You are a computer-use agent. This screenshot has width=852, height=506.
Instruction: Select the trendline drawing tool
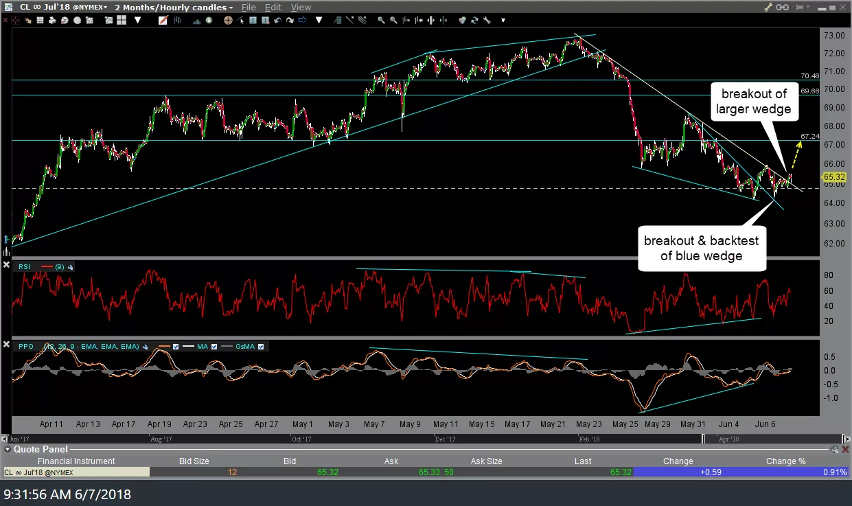coord(349,21)
